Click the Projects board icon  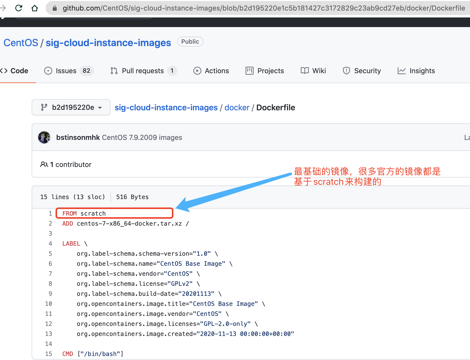250,71
